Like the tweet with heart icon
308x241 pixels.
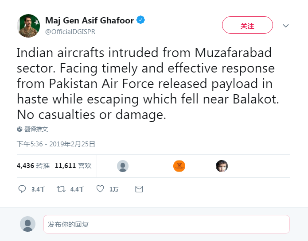pos(100,189)
